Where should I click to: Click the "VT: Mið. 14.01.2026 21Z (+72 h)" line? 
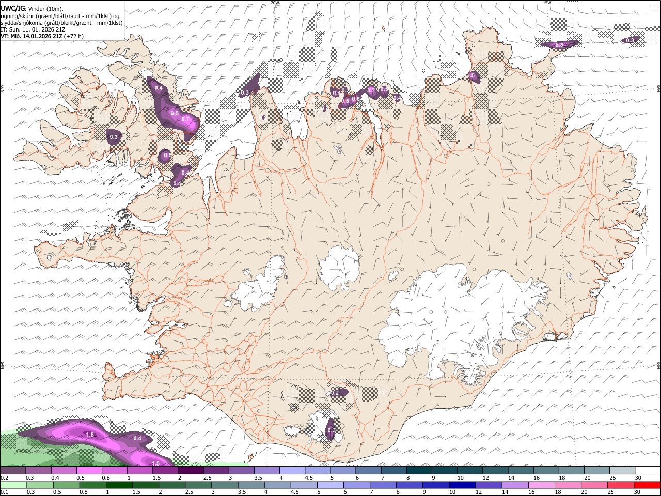[42, 36]
